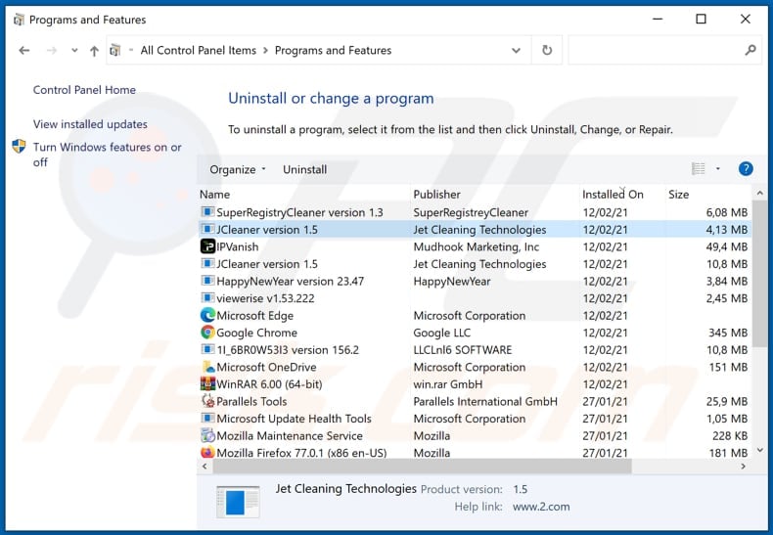The height and width of the screenshot is (535, 773).
Task: Click the Jet Cleaning Technologies details thumbnail
Action: 238,502
